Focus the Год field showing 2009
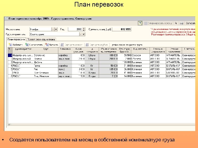 (x=75, y=29)
